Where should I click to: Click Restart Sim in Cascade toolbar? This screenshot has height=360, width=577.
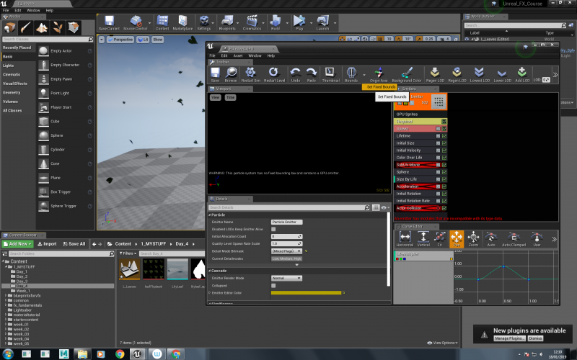[250, 75]
